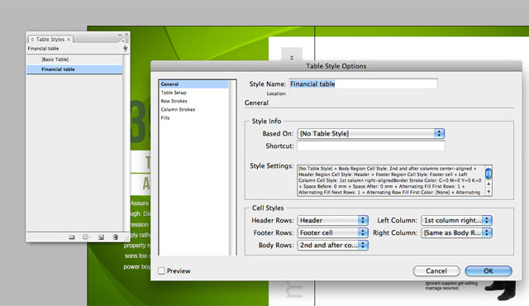Click the Cancel button

pyautogui.click(x=436, y=270)
